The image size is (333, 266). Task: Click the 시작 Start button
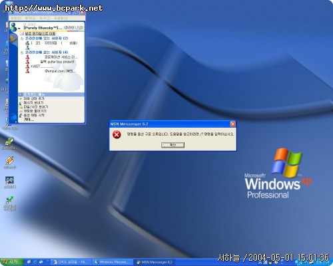(12, 262)
